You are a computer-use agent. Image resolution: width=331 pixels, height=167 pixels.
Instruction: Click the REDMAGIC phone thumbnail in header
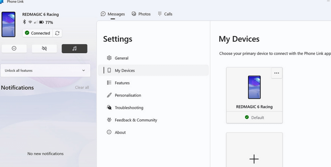point(8,24)
